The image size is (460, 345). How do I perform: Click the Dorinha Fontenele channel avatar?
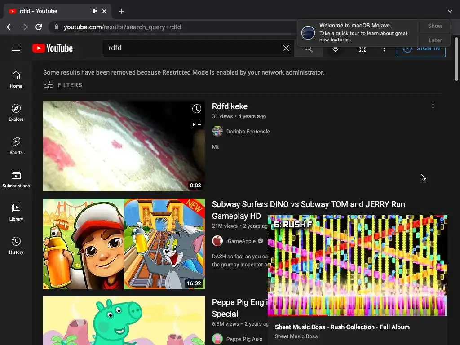[x=217, y=132]
